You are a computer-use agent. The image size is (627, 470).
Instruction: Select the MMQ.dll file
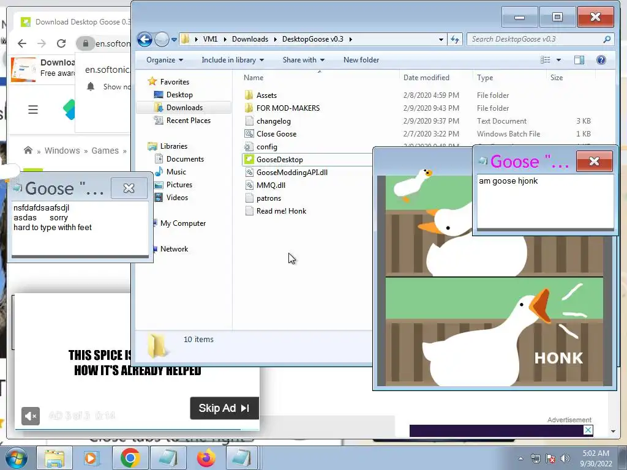(271, 185)
